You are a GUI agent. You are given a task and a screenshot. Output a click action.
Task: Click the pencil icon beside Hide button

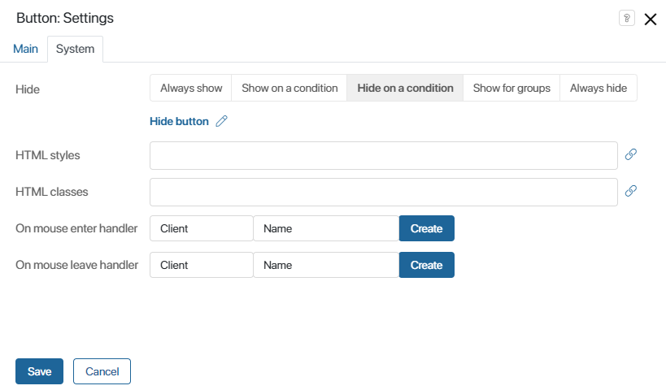221,121
